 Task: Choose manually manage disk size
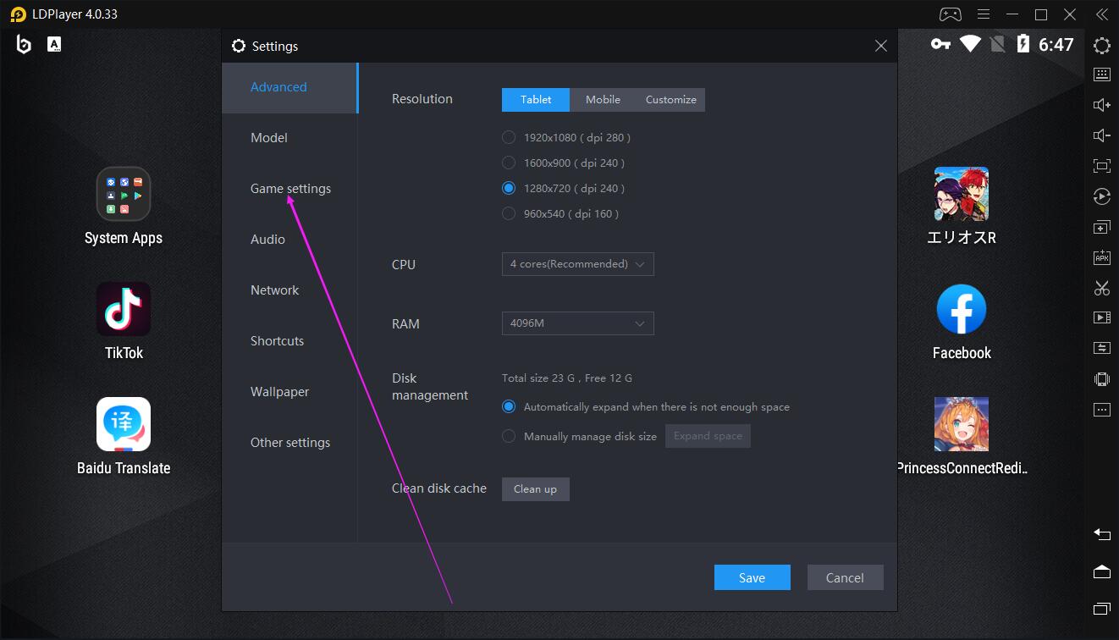click(x=509, y=437)
